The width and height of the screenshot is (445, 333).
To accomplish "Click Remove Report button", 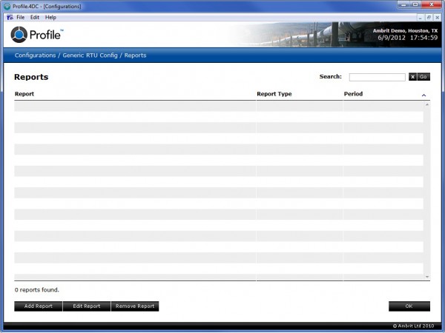I will pyautogui.click(x=135, y=306).
